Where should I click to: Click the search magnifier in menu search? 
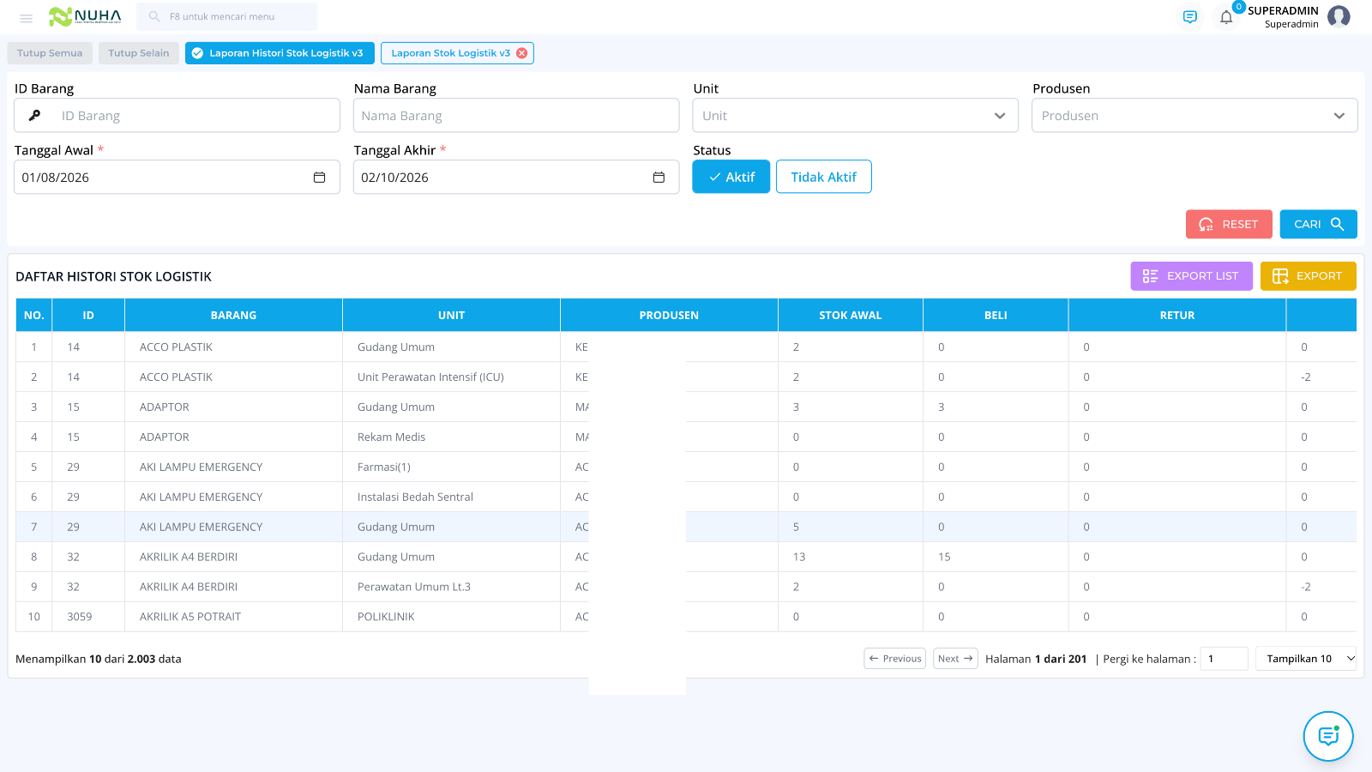tap(154, 16)
